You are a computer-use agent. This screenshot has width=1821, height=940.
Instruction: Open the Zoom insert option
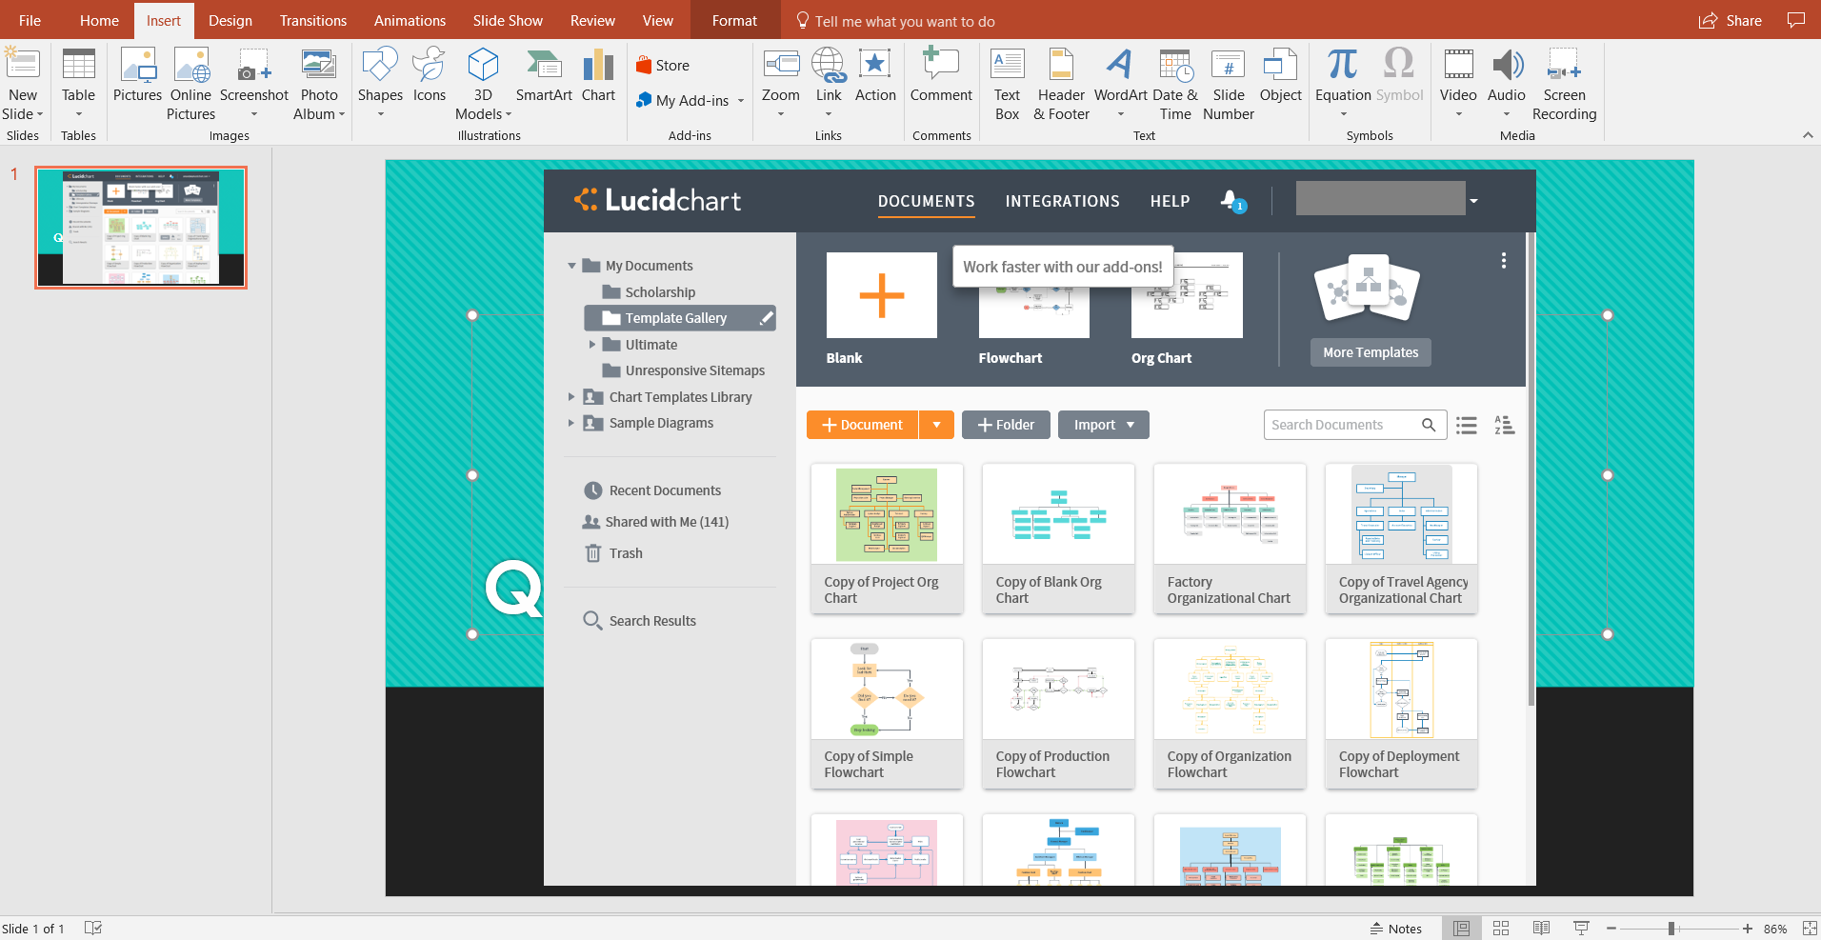pos(780,84)
